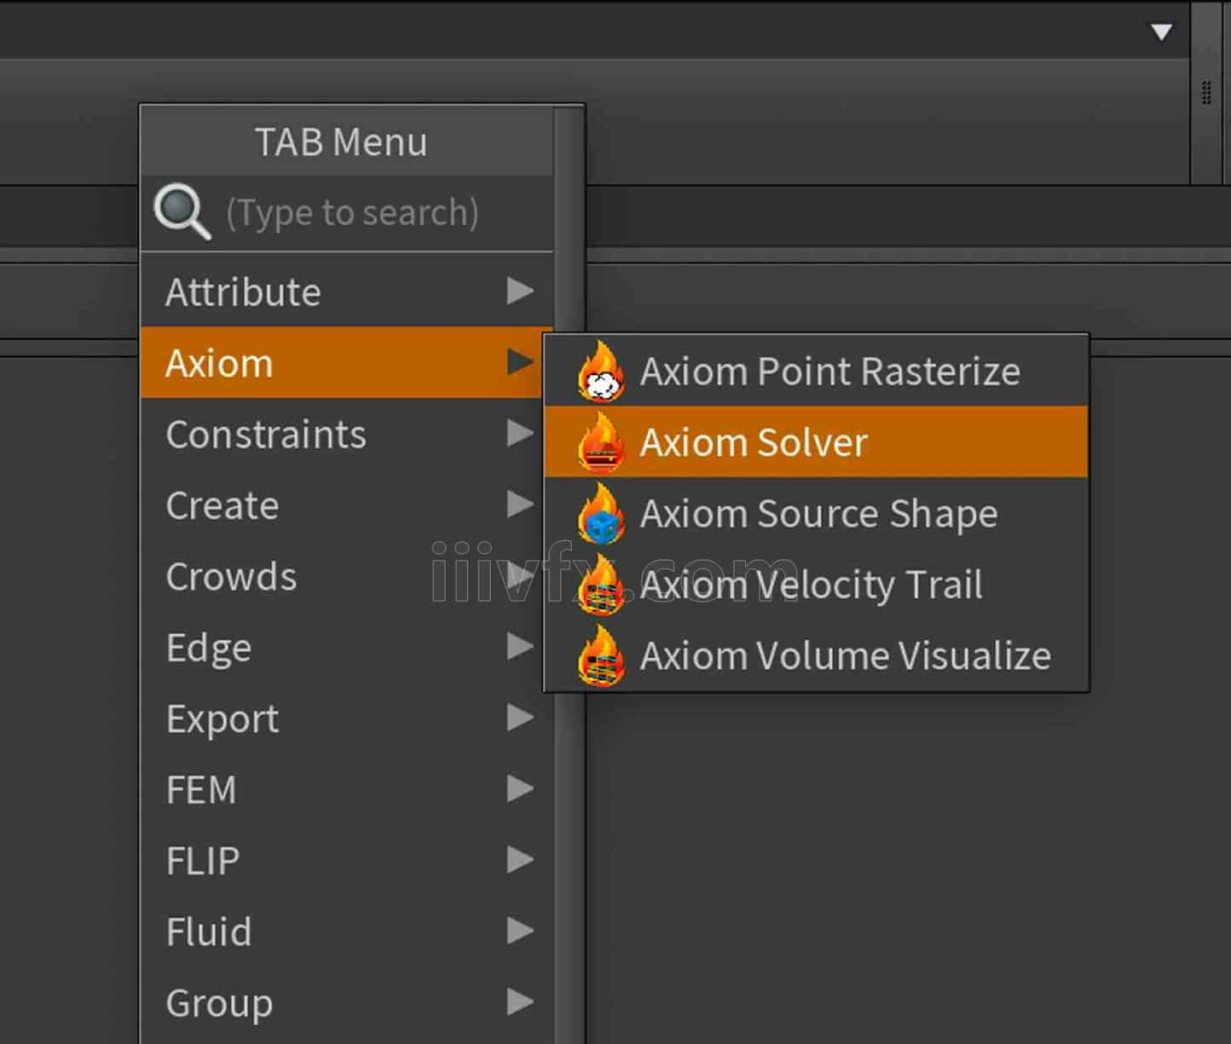The width and height of the screenshot is (1231, 1044).
Task: Click the dotted pane grip handle at top right
Action: pyautogui.click(x=1206, y=93)
